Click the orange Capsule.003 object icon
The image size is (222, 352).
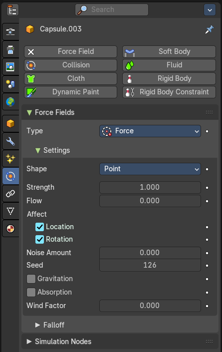pos(30,29)
